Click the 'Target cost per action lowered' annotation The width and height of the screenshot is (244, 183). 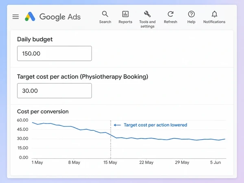[155, 125]
